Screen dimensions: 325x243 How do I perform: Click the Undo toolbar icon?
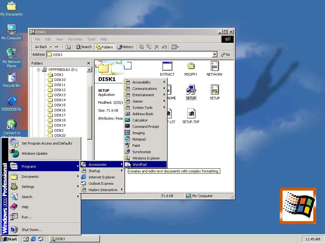(x=164, y=47)
